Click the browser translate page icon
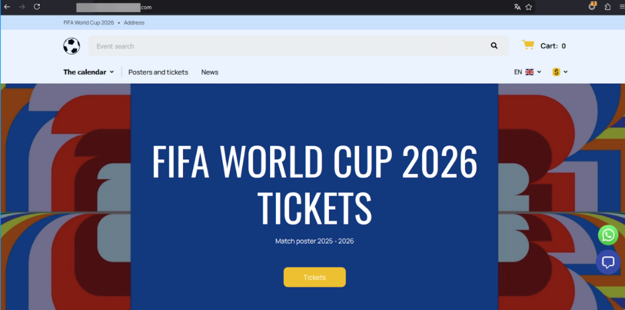The image size is (625, 310). pyautogui.click(x=517, y=7)
